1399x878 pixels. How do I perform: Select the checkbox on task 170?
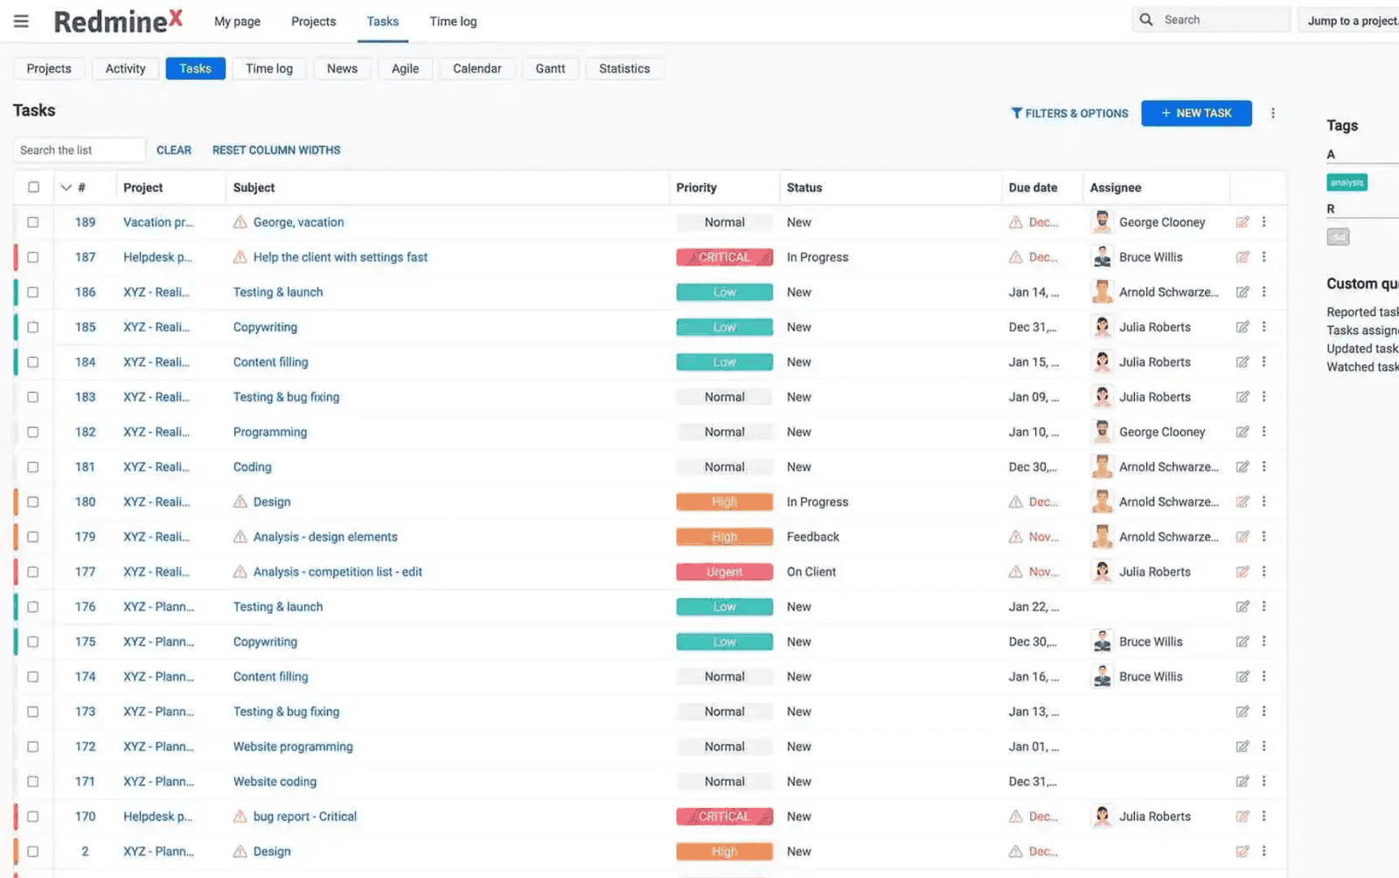33,816
